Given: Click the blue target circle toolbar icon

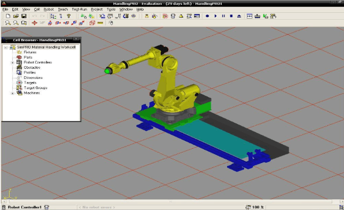Looking at the screenshot, I should coord(134,16).
